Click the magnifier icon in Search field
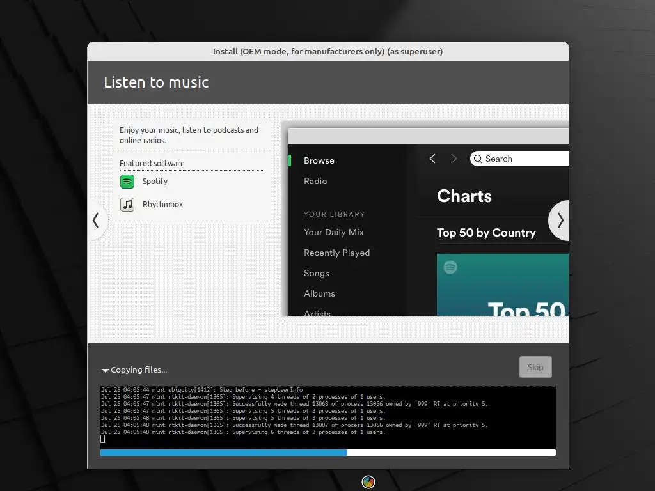 pos(478,159)
